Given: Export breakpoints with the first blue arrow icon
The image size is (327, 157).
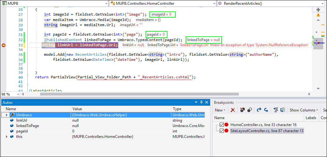Looking at the screenshot, I should coord(259,110).
